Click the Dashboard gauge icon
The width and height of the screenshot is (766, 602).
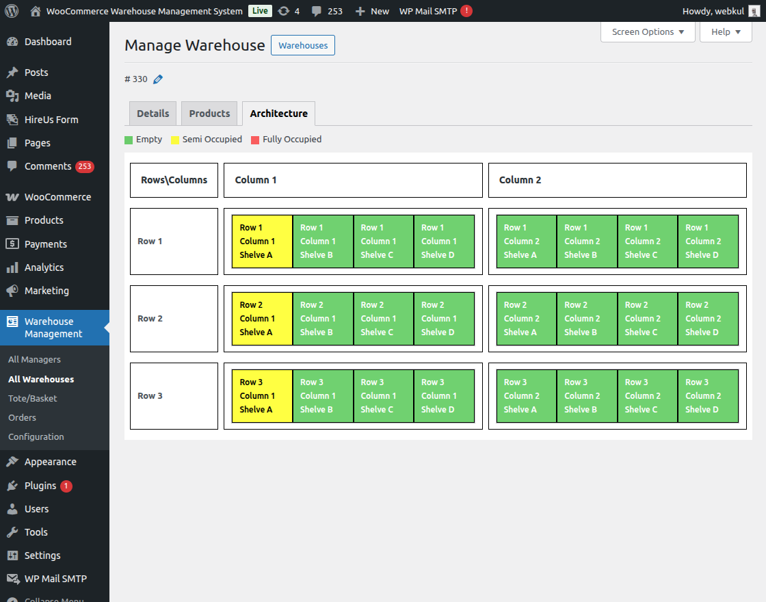[x=12, y=42]
